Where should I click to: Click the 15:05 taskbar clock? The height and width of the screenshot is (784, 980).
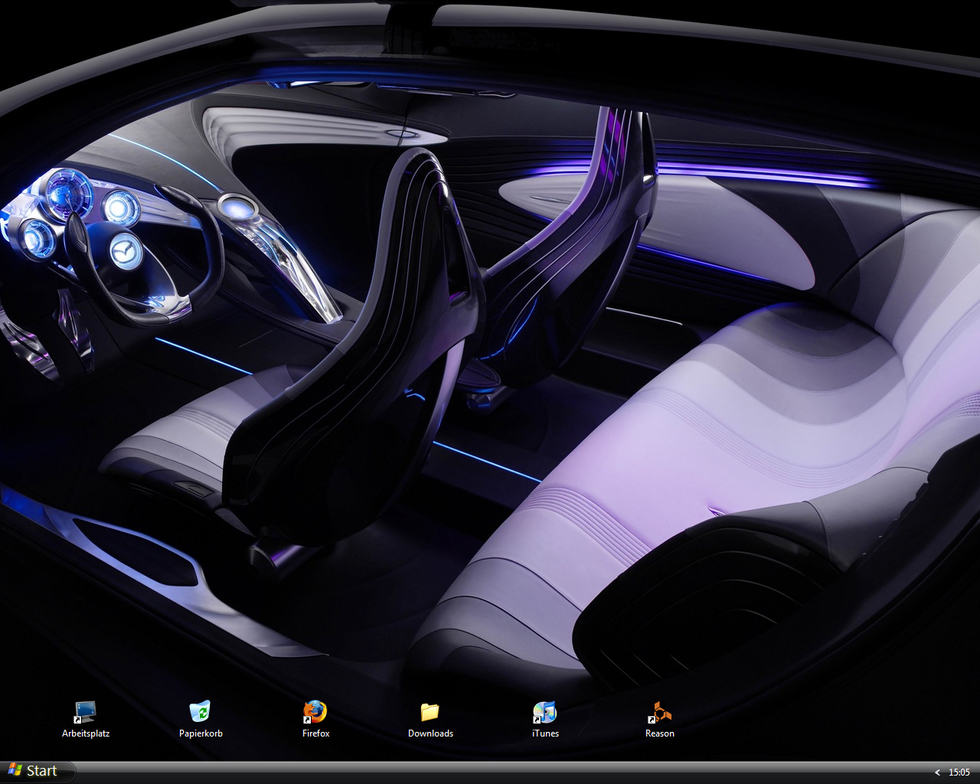pos(959,773)
